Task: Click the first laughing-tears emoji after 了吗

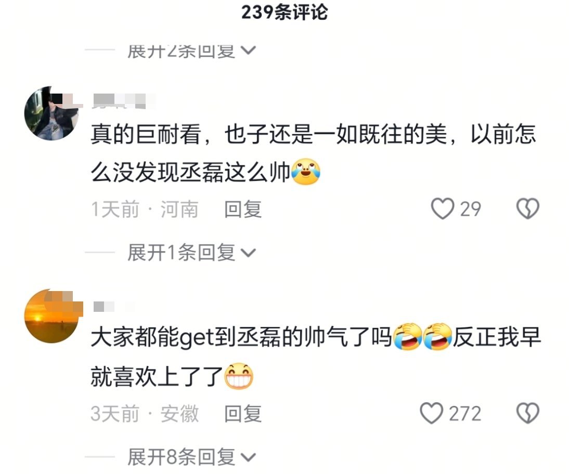Action: [408, 336]
